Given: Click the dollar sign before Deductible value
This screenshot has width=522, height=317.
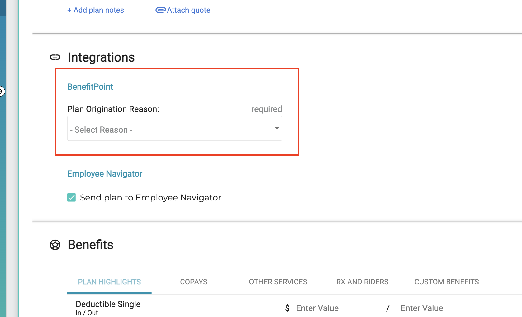Looking at the screenshot, I should coord(287,308).
